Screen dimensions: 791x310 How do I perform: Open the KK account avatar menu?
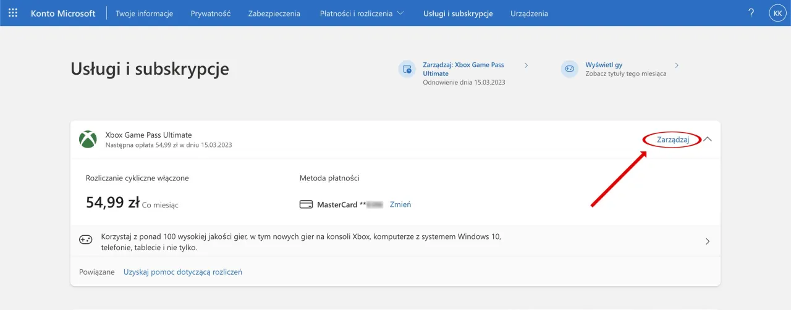(777, 13)
